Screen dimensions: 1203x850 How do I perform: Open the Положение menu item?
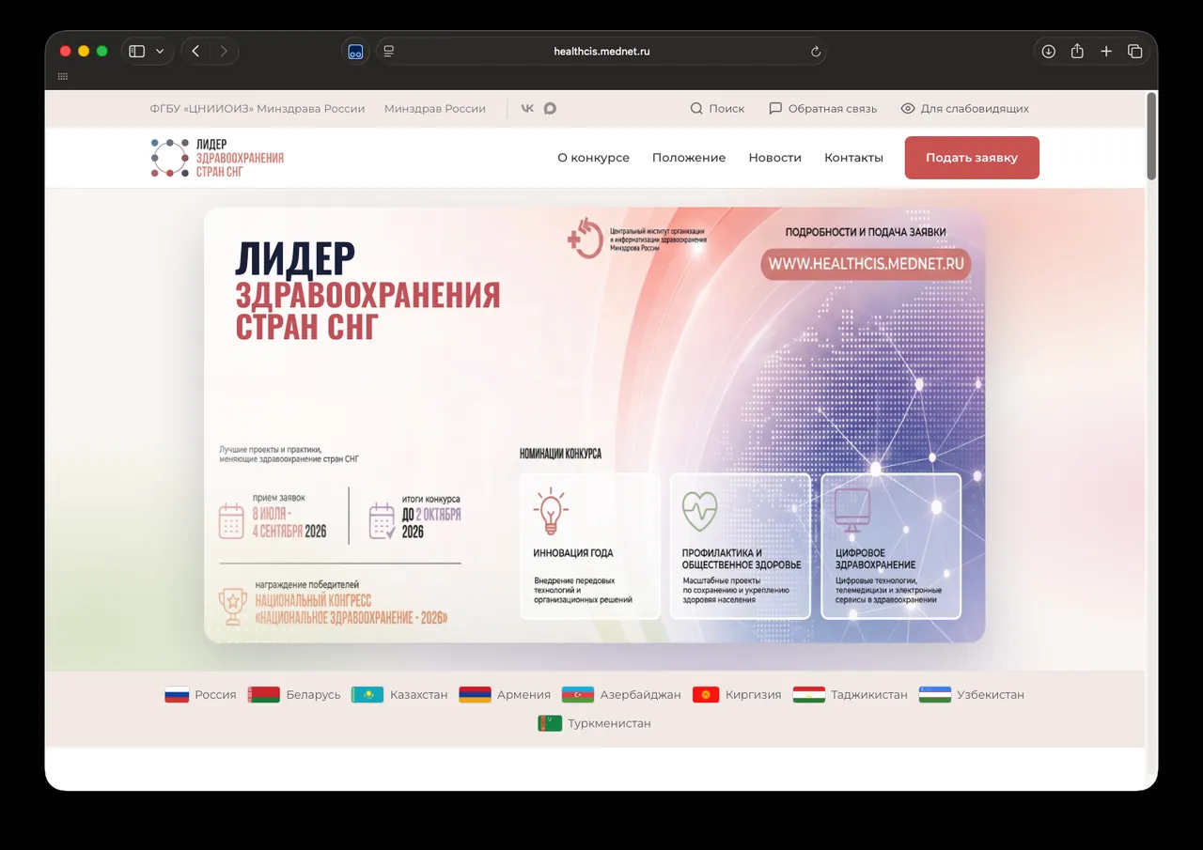click(689, 158)
